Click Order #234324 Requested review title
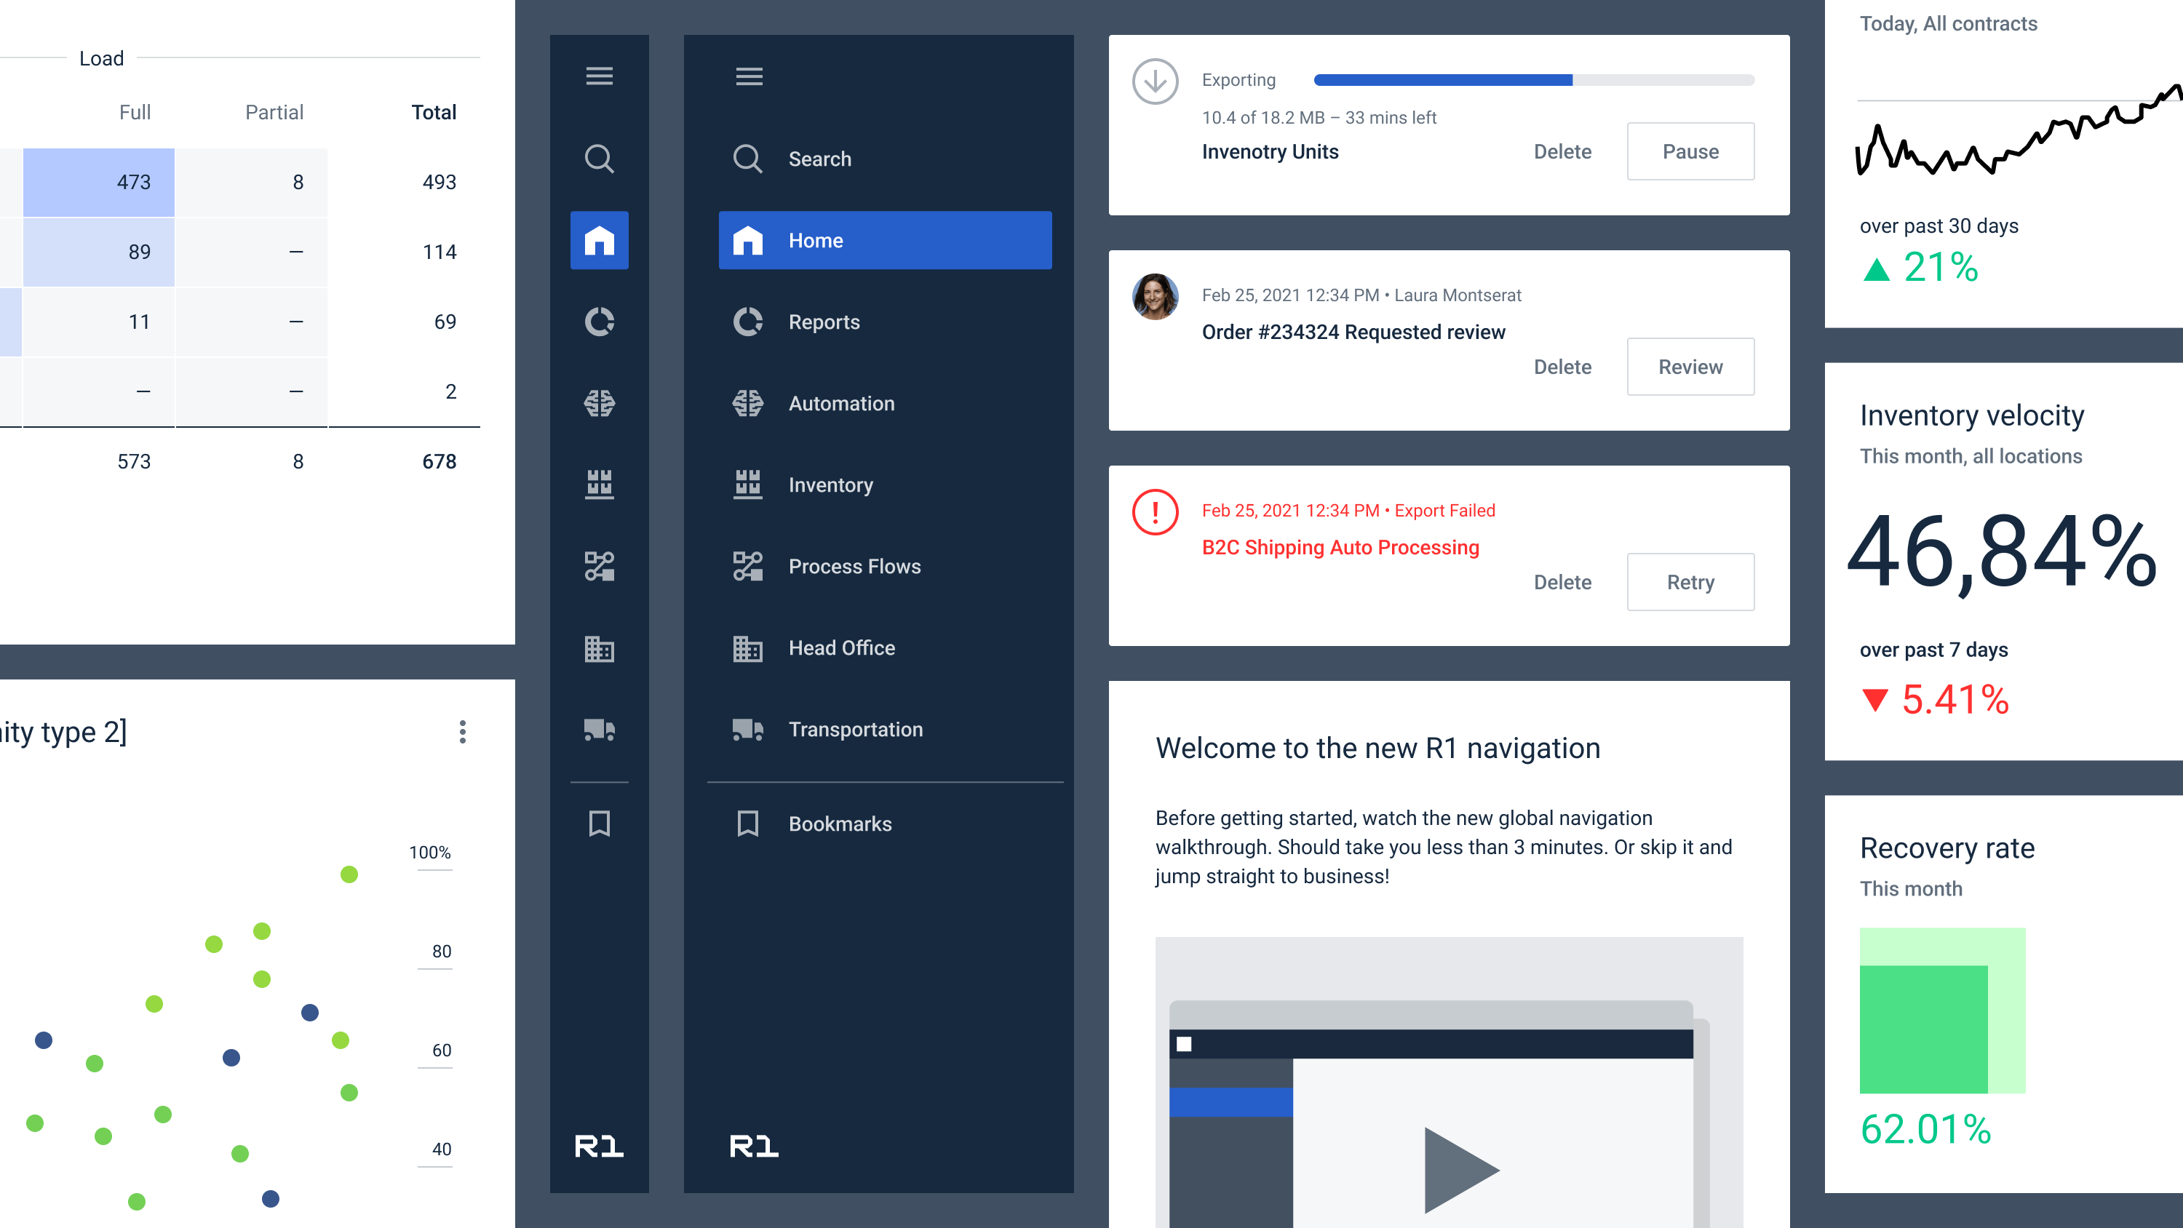Image resolution: width=2183 pixels, height=1228 pixels. 1353,332
